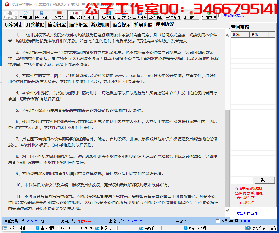Click the agreement vertical scrollbar thumb
This screenshot has height=233, width=279.
(x=227, y=159)
